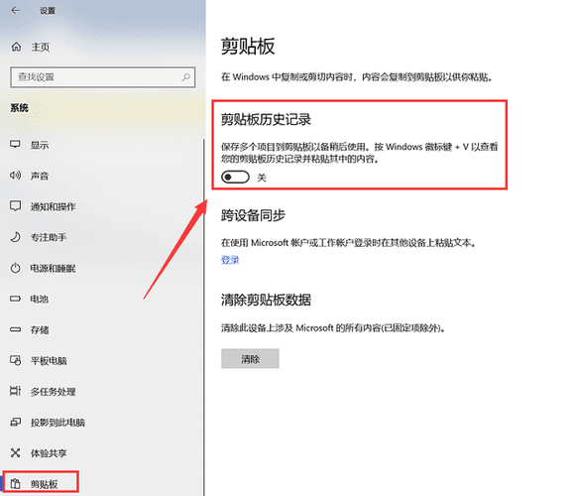Open 平板电脑 settings
The height and width of the screenshot is (496, 576).
coord(49,361)
